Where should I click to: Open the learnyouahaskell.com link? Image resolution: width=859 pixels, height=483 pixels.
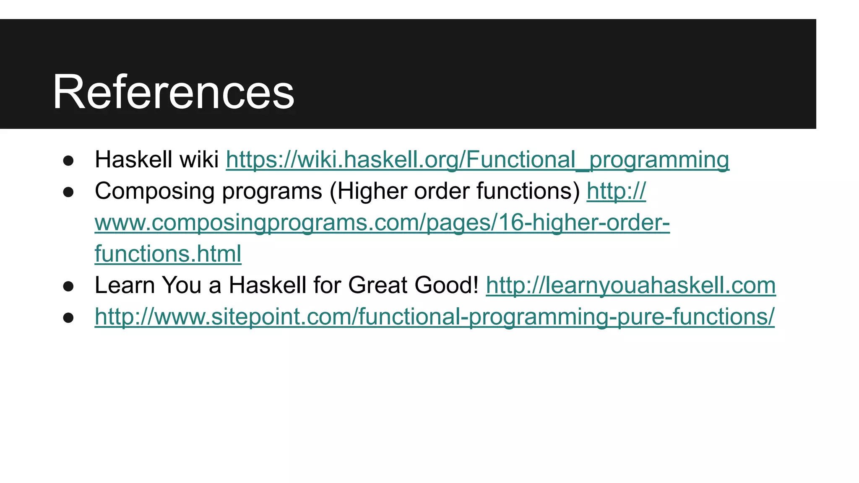(x=631, y=286)
